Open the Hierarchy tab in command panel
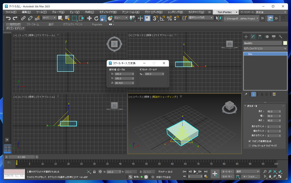Screen dimensions: 291x183 [x=260, y=37]
